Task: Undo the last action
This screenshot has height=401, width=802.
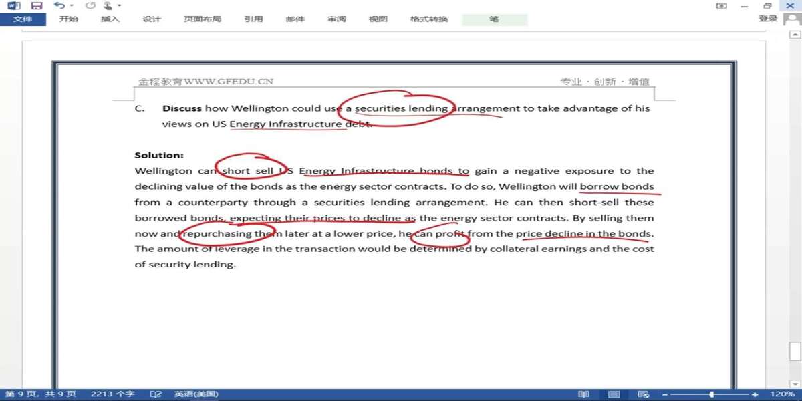Action: coord(59,5)
